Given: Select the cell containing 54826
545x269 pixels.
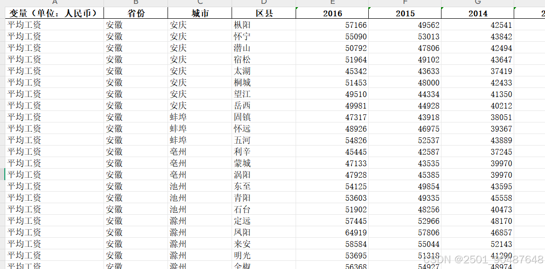Looking at the screenshot, I should [332, 140].
